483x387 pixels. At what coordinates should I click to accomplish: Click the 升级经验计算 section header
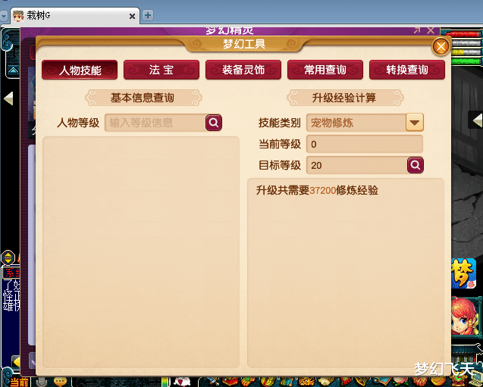345,98
